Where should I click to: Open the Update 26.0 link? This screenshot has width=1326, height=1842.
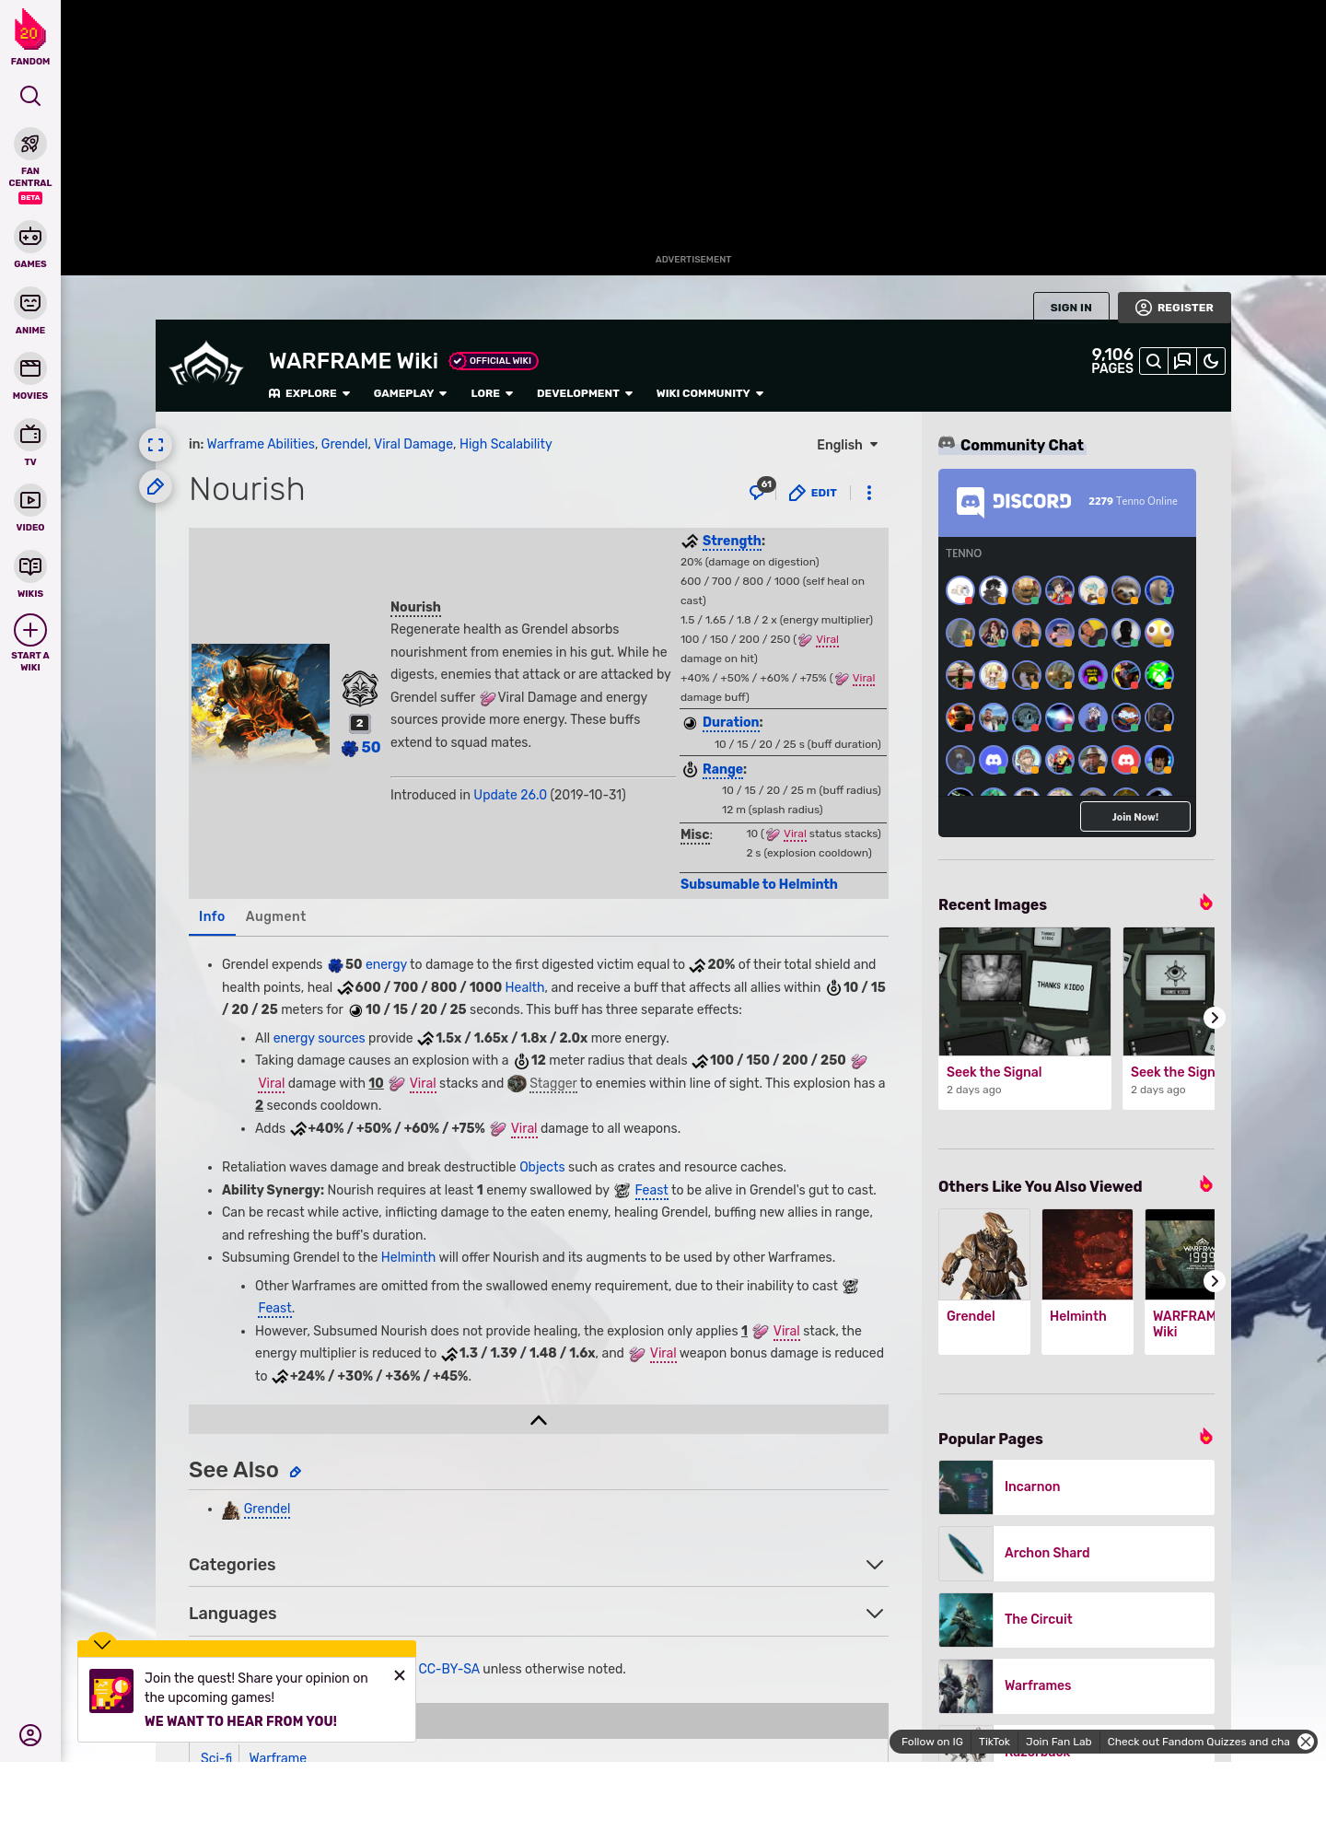[510, 795]
